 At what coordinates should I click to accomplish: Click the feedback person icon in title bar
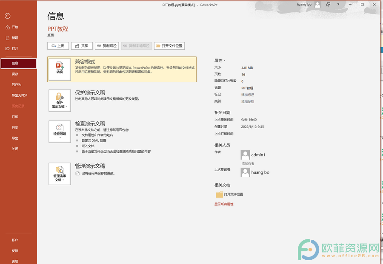[328, 5]
